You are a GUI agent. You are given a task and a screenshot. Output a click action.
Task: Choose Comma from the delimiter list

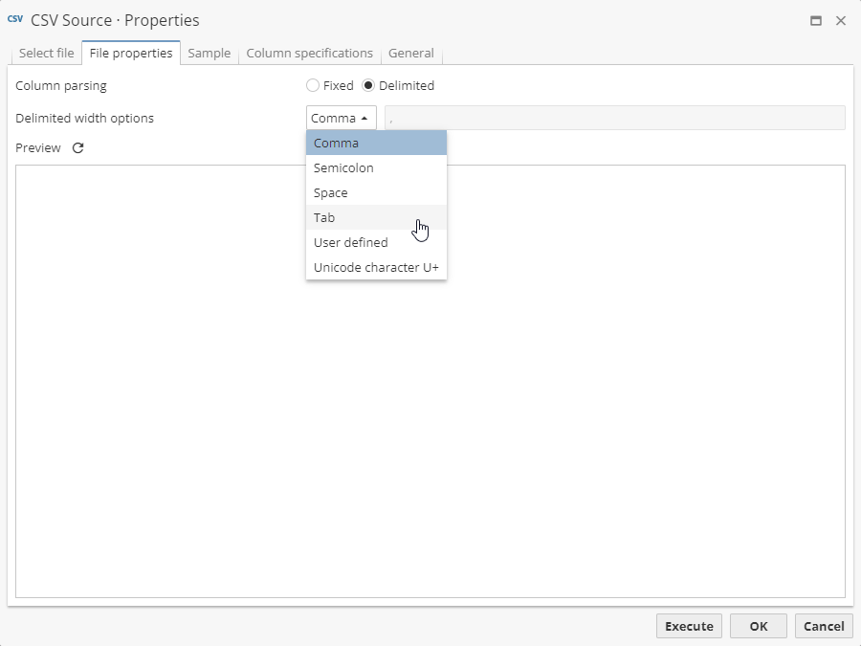click(375, 144)
